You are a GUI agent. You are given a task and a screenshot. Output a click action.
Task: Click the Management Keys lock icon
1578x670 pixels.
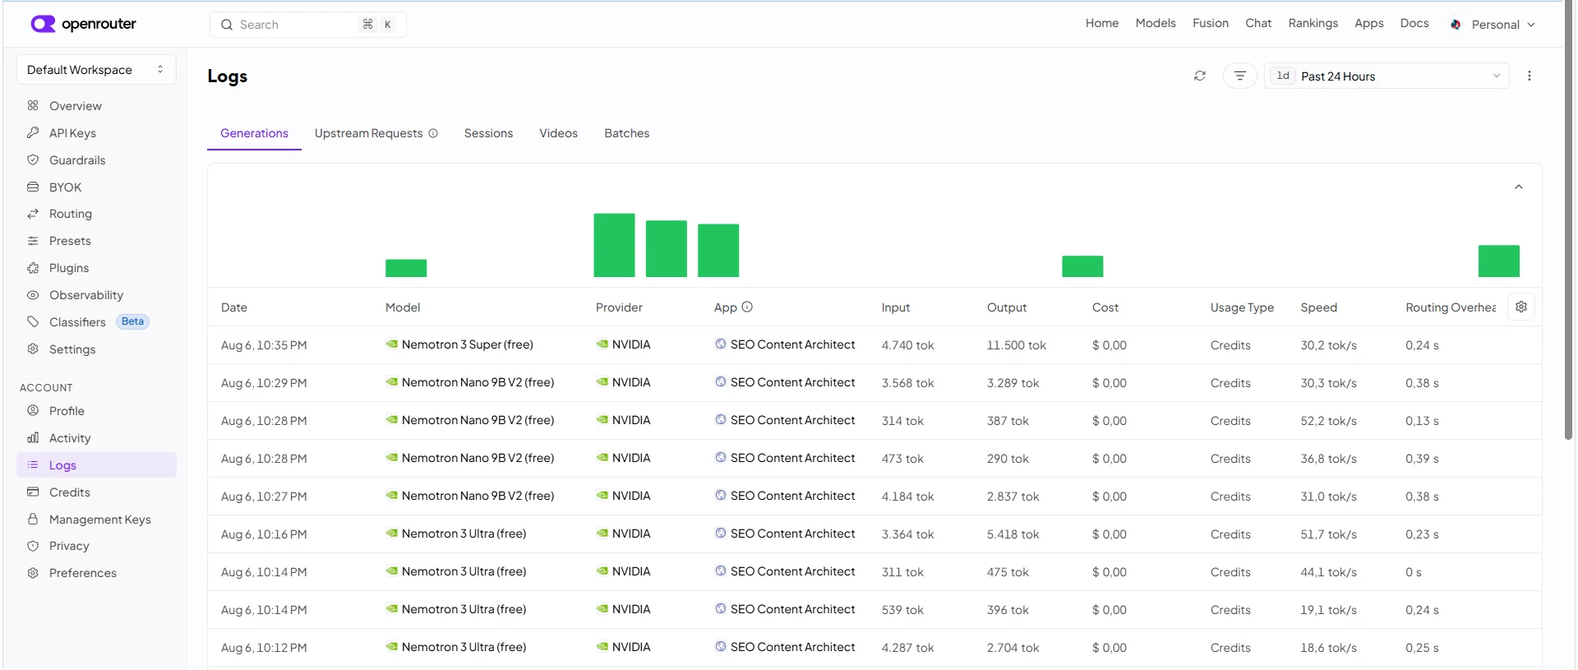click(x=33, y=519)
